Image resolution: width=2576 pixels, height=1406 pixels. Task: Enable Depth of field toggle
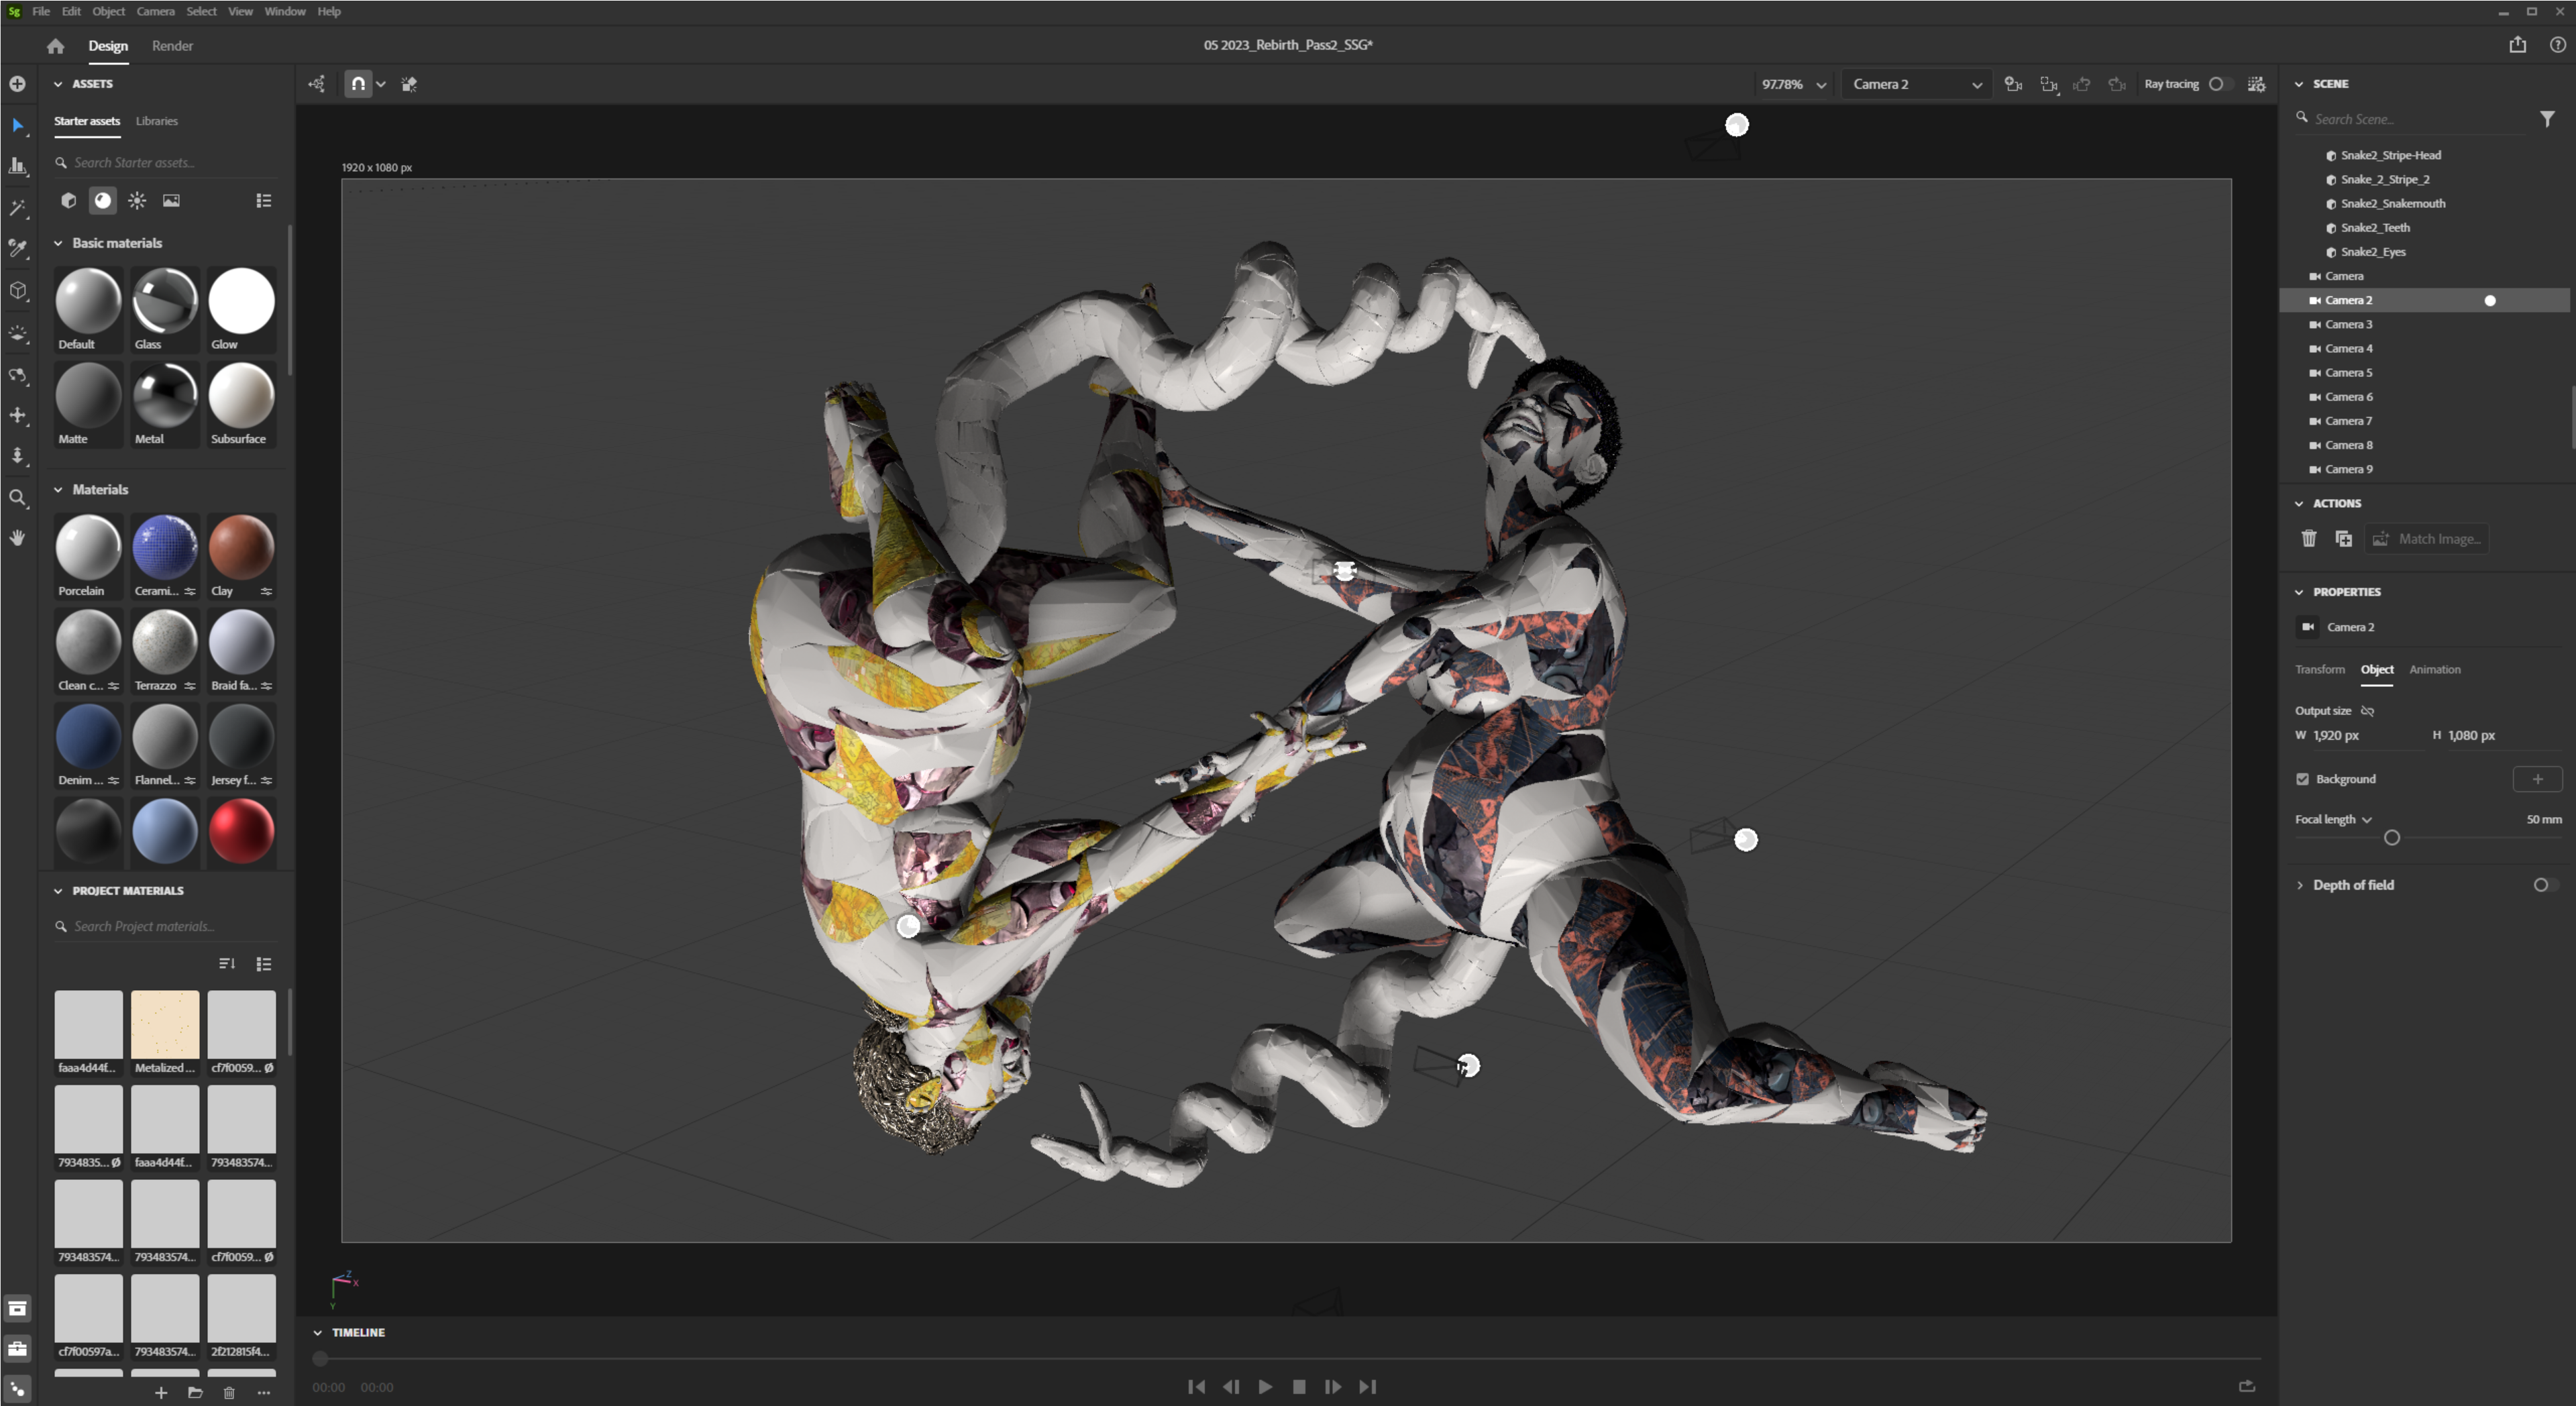pyautogui.click(x=2543, y=885)
